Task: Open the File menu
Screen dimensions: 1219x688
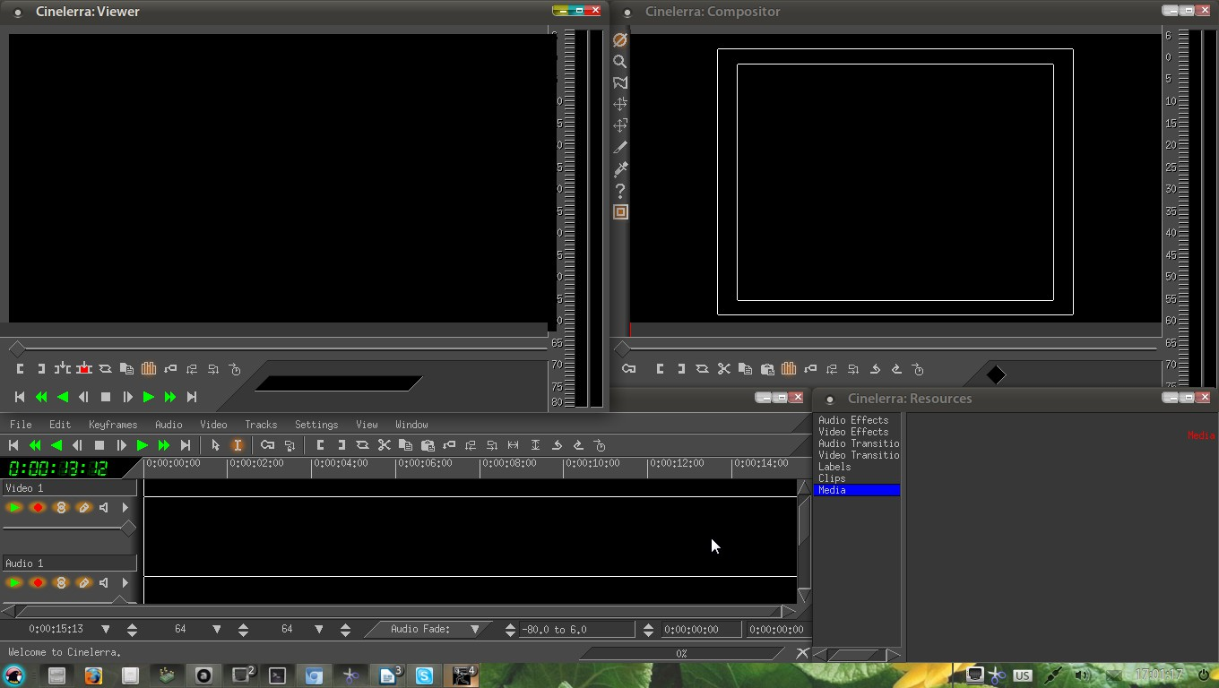Action: tap(21, 425)
